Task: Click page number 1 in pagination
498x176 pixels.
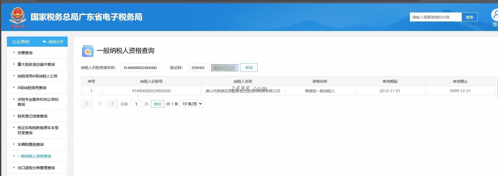Action: (100, 104)
